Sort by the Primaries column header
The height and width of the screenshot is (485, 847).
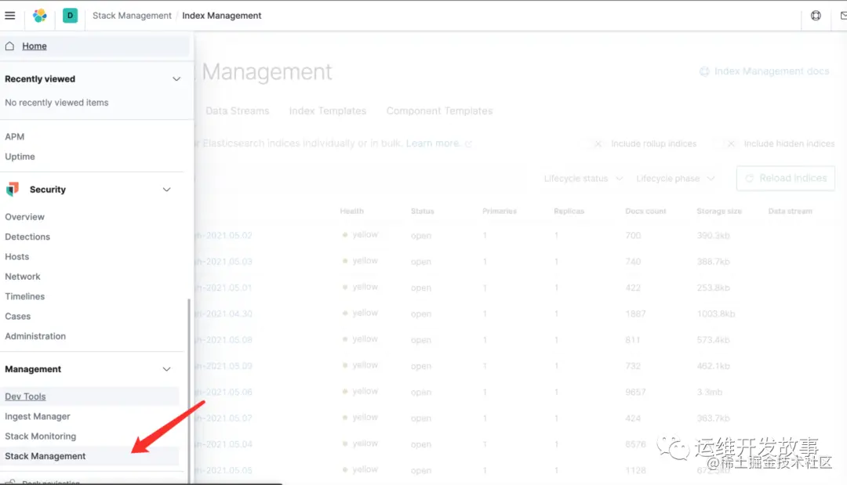coord(499,211)
